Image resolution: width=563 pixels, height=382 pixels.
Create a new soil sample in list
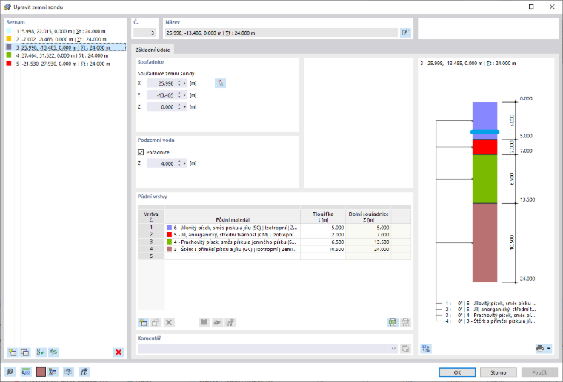12,352
